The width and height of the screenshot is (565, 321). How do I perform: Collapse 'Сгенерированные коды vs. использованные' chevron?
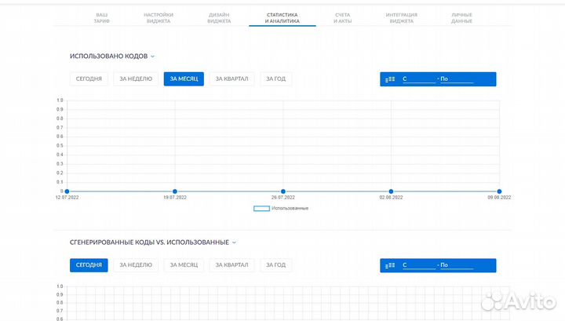point(234,243)
